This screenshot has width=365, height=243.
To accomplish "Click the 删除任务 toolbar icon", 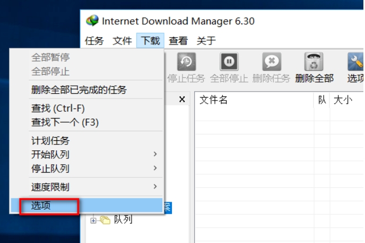I will [272, 61].
